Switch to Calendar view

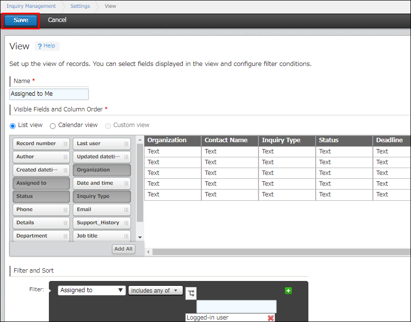click(x=52, y=126)
